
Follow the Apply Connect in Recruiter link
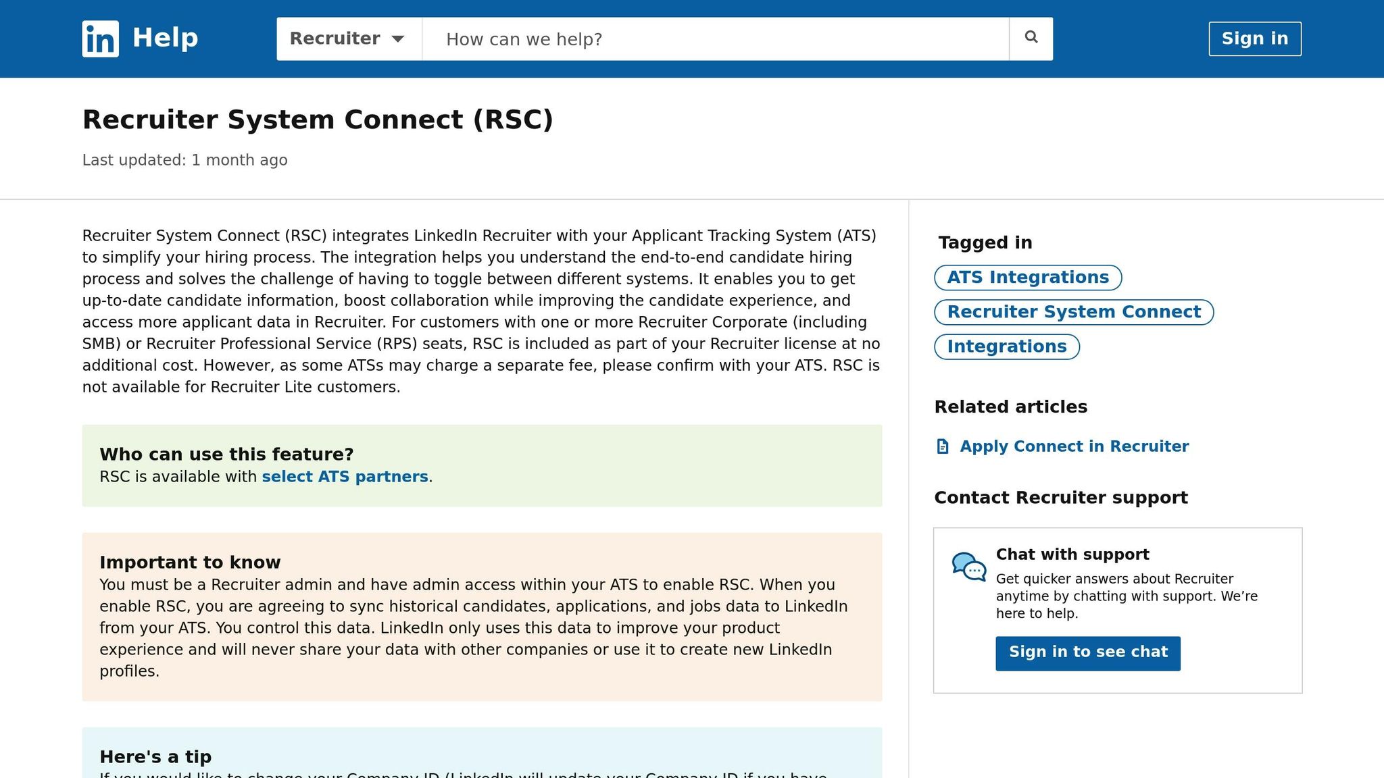click(x=1074, y=446)
